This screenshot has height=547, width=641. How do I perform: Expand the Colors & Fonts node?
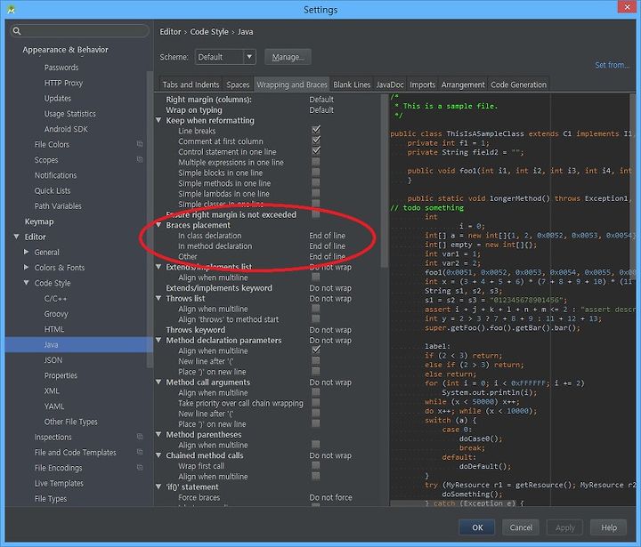26,268
